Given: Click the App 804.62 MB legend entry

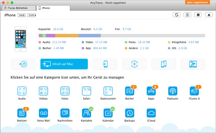Looking at the screenshot, I should tap(94, 48).
